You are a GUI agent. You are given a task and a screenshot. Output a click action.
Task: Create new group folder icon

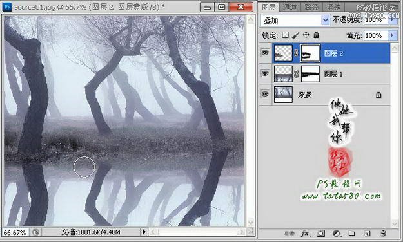coord(351,233)
